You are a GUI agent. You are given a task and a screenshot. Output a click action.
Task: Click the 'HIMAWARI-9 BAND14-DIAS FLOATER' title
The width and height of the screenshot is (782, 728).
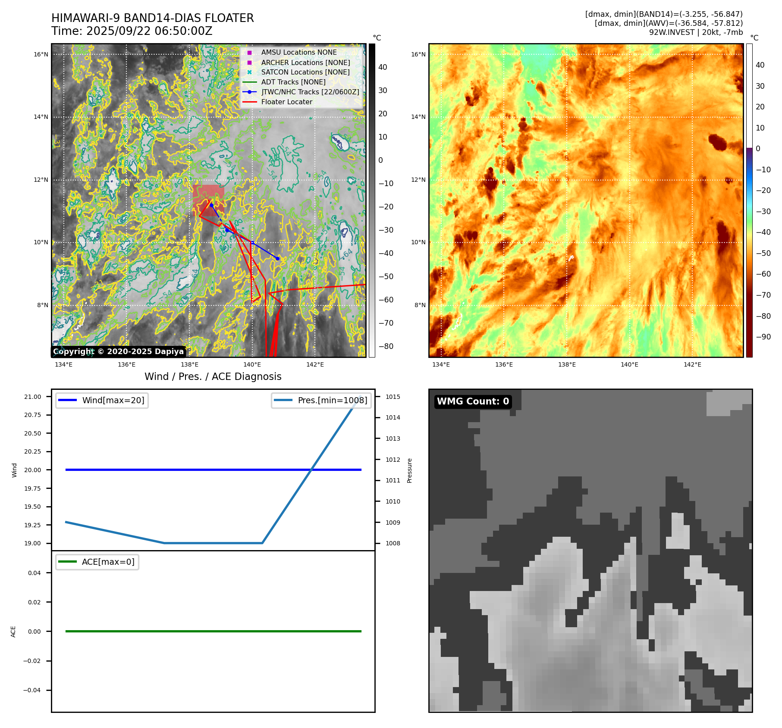(153, 18)
